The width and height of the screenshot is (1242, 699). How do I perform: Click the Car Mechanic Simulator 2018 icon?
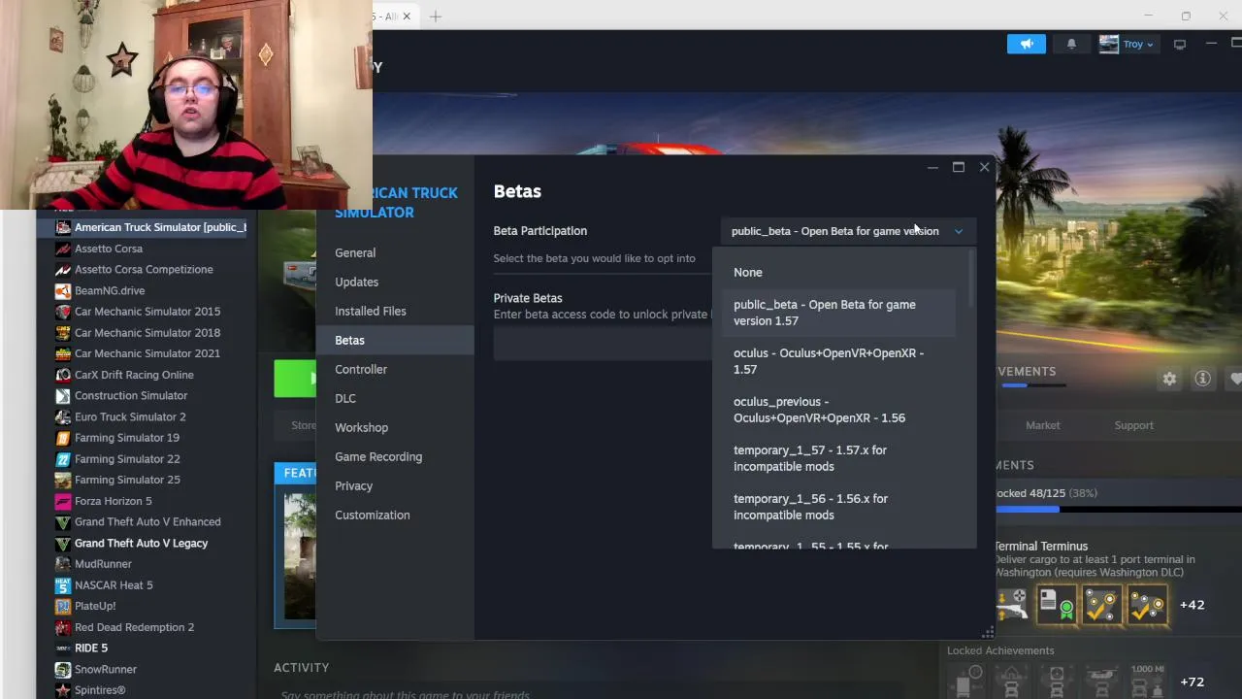click(63, 332)
